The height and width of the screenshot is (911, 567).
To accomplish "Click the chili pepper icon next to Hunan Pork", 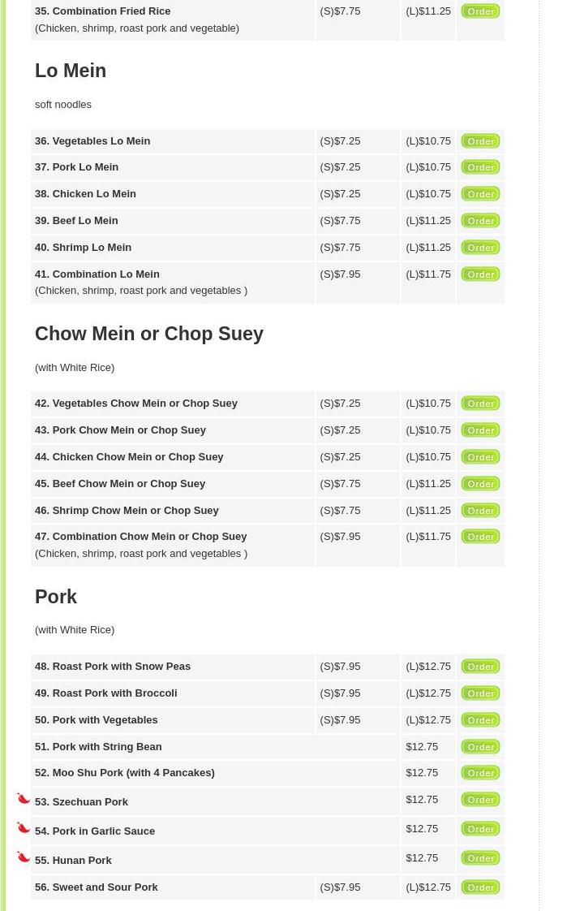I will pos(24,857).
